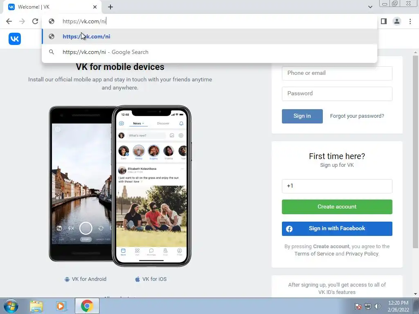Expand the tab search chevron
This screenshot has height=314, width=419.
(370, 7)
